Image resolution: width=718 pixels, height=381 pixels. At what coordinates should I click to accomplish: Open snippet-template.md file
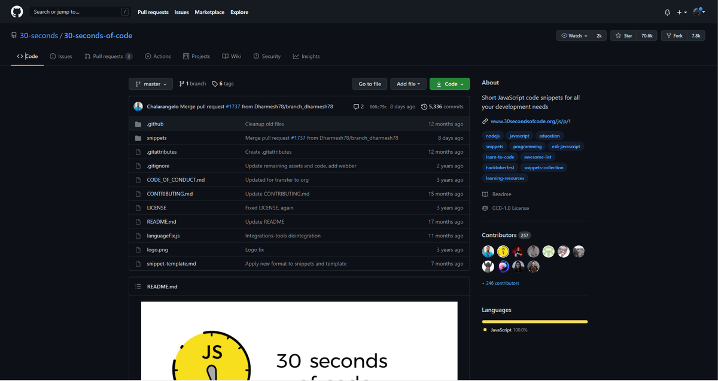click(x=172, y=263)
